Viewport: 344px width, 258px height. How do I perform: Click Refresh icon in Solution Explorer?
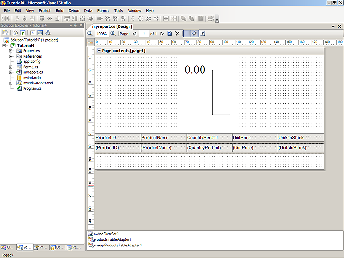23,33
